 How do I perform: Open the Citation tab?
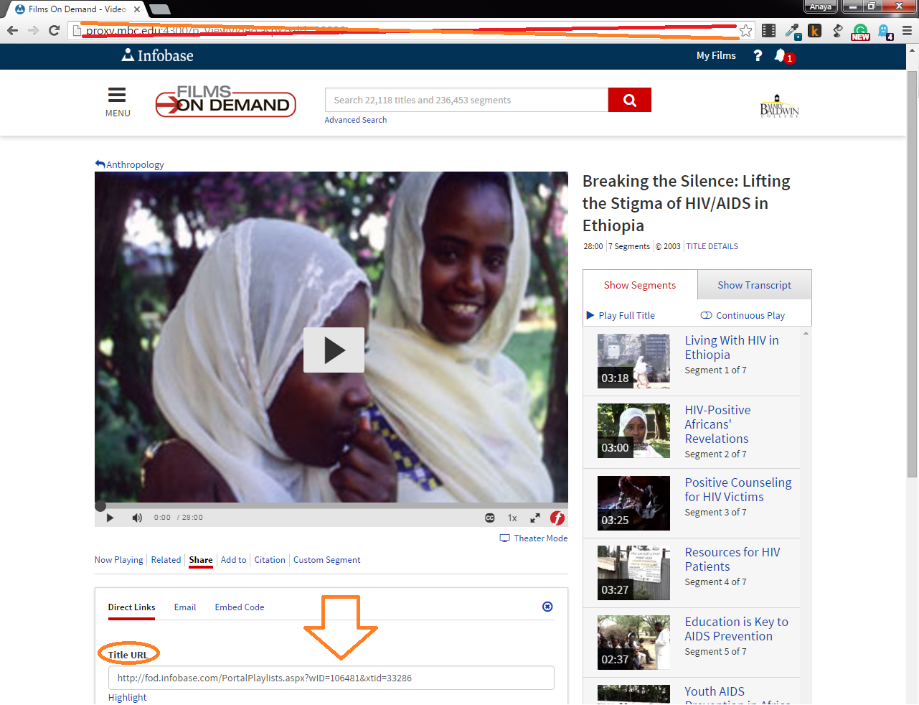(x=270, y=560)
